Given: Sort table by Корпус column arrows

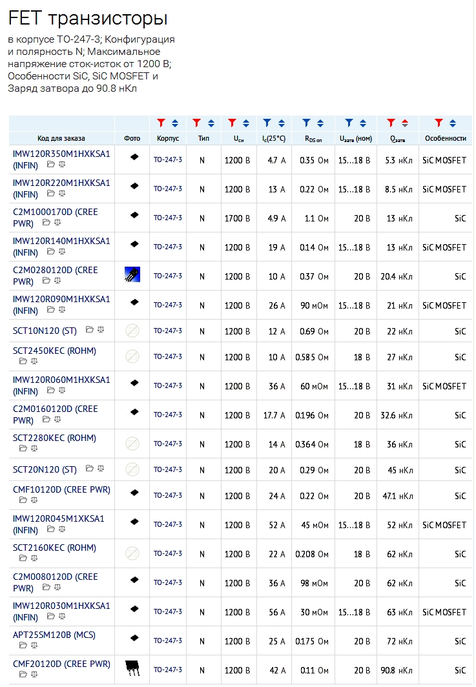Looking at the screenshot, I should pos(175,123).
